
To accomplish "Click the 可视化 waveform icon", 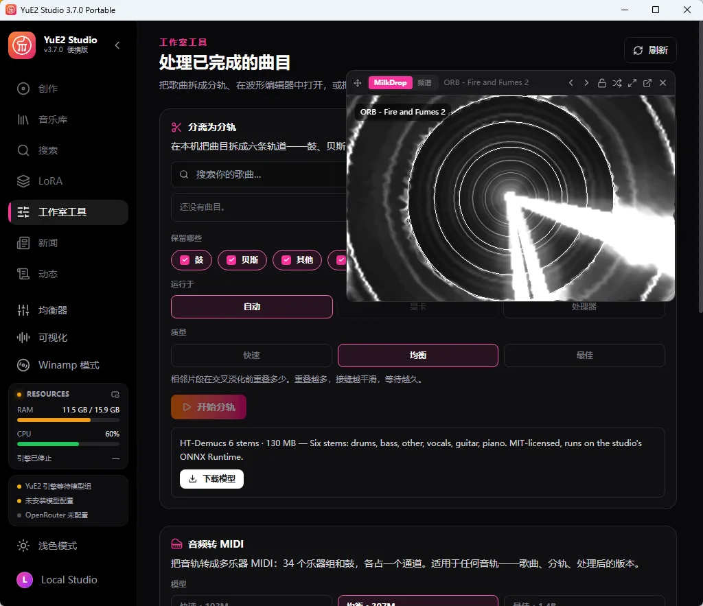I will pyautogui.click(x=23, y=338).
